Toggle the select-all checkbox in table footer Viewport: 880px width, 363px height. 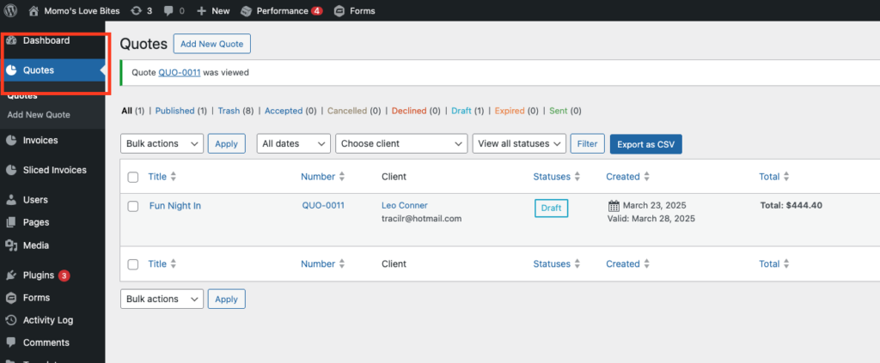(x=133, y=264)
